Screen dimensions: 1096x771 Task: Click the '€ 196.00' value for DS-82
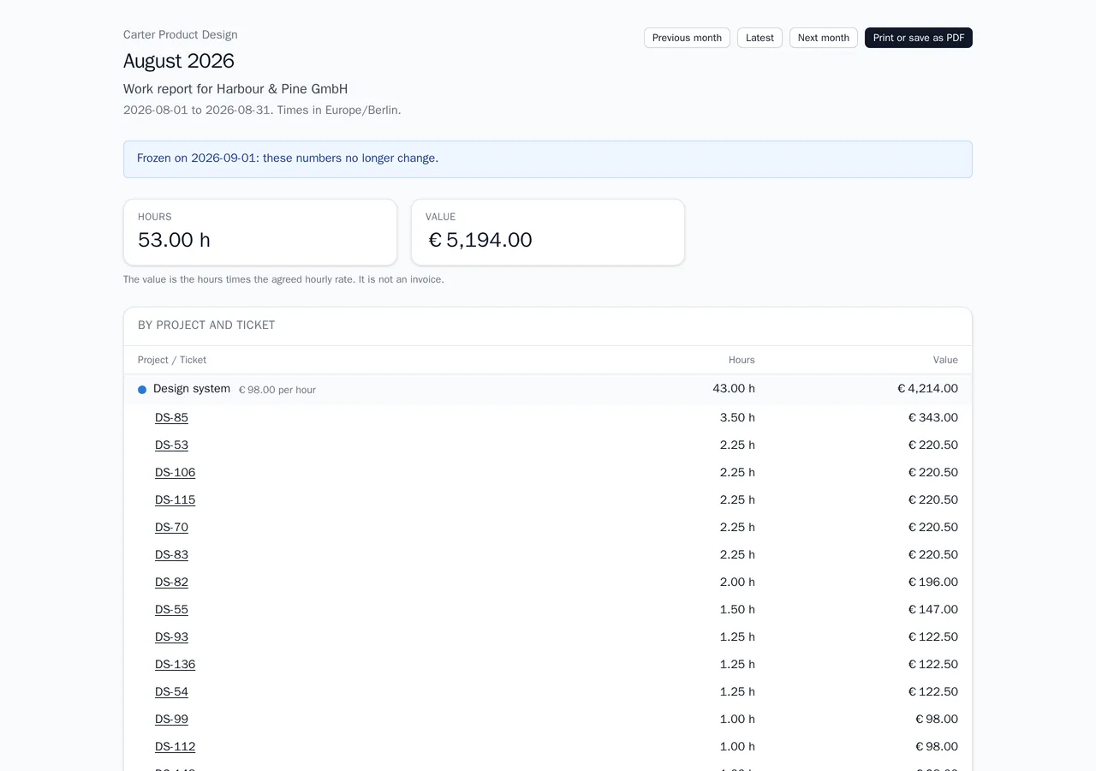point(933,583)
